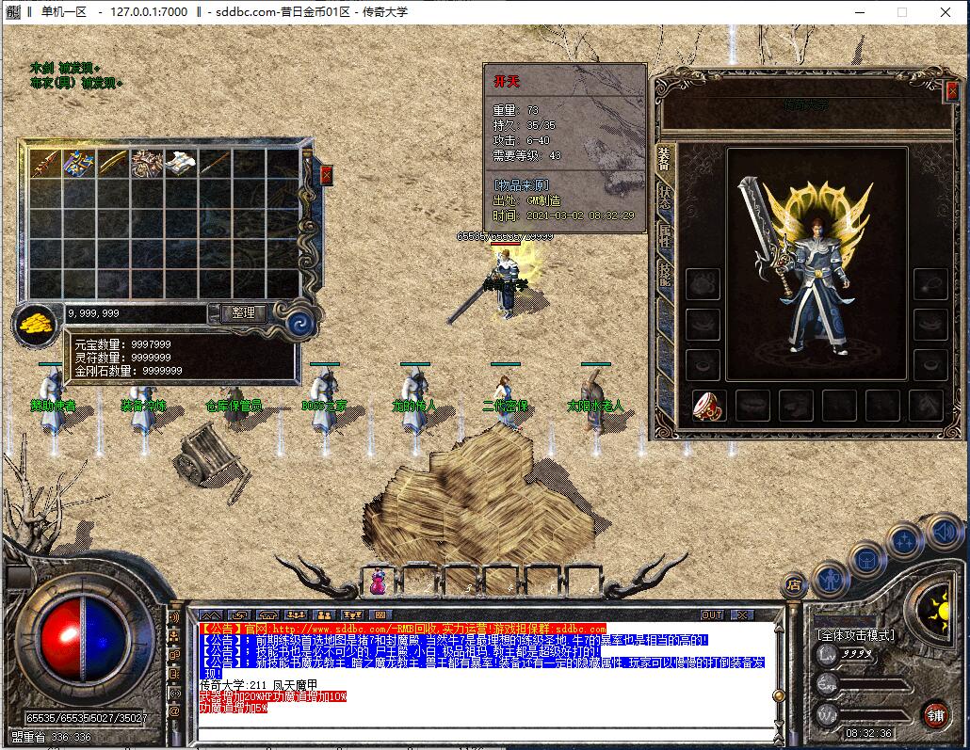The height and width of the screenshot is (750, 970).
Task: Select the white boots item in the bag
Action: click(x=181, y=163)
